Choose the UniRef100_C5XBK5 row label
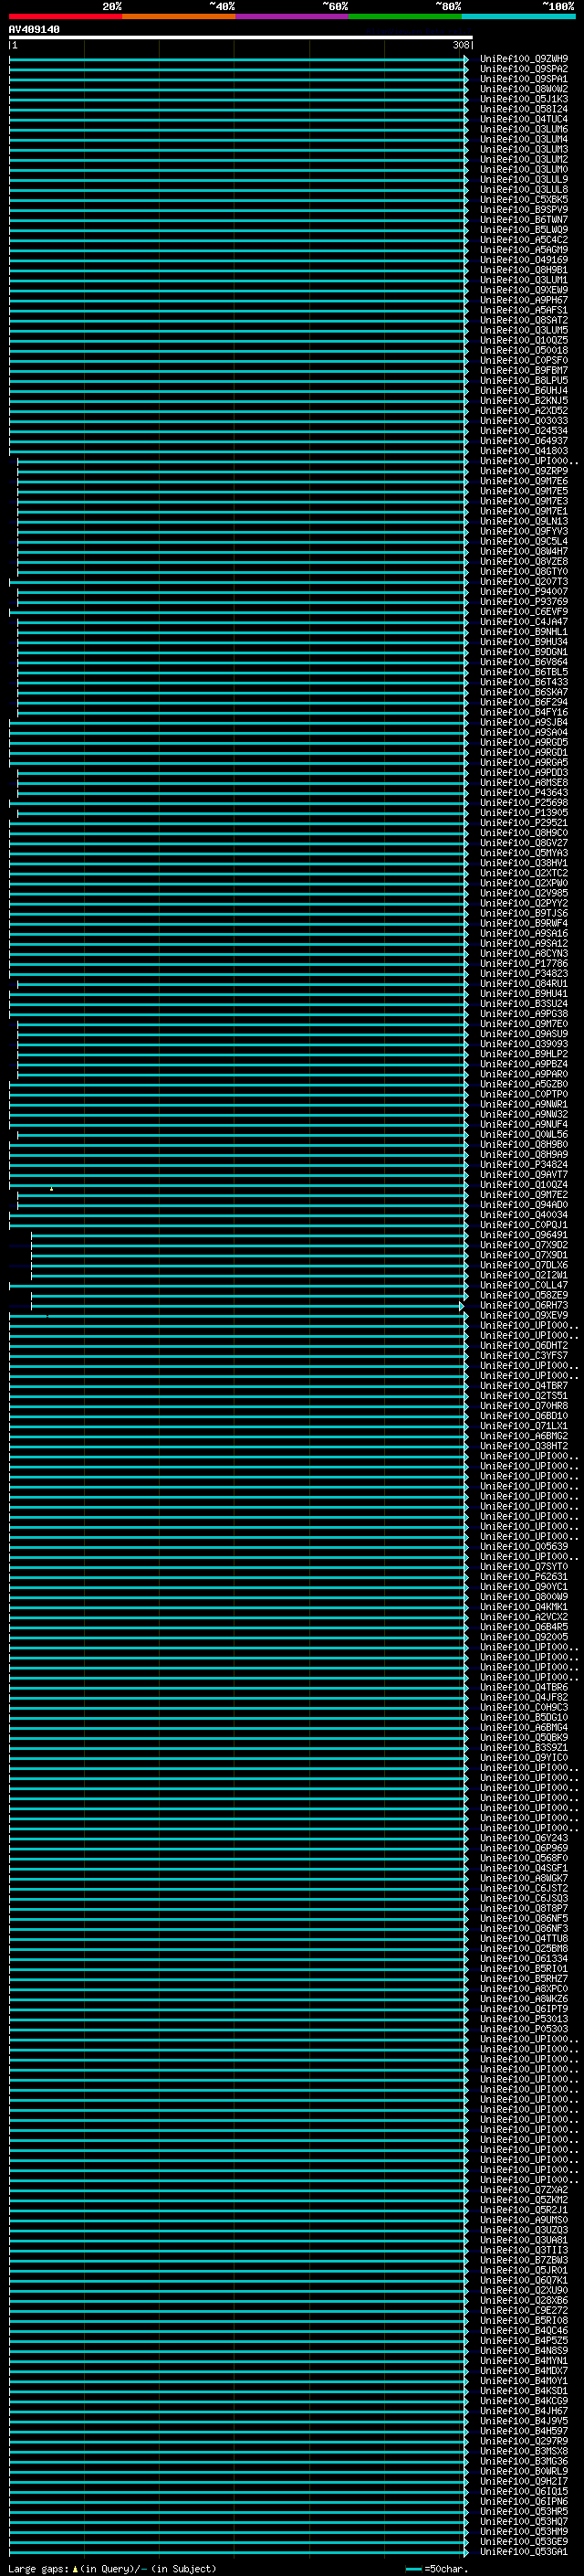This screenshot has width=584, height=2576. point(524,199)
